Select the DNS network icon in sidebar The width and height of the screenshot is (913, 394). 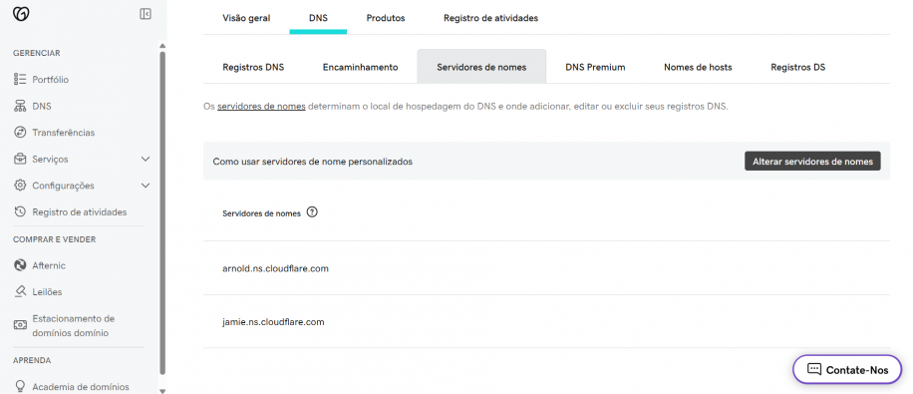pyautogui.click(x=20, y=106)
